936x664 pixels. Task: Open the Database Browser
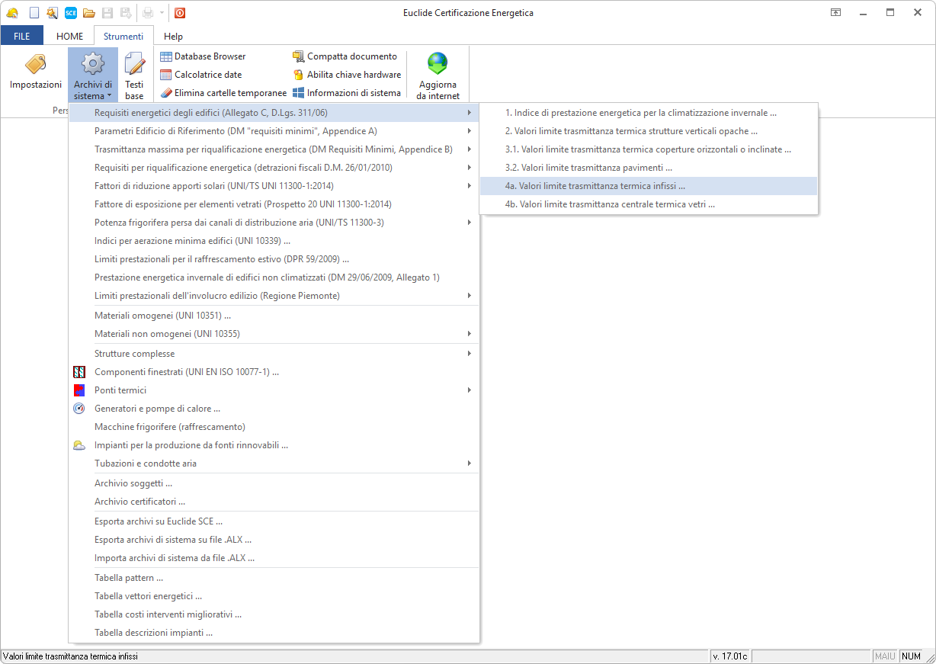(x=203, y=56)
